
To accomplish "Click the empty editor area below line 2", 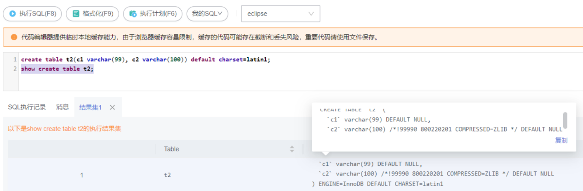I will (184, 82).
